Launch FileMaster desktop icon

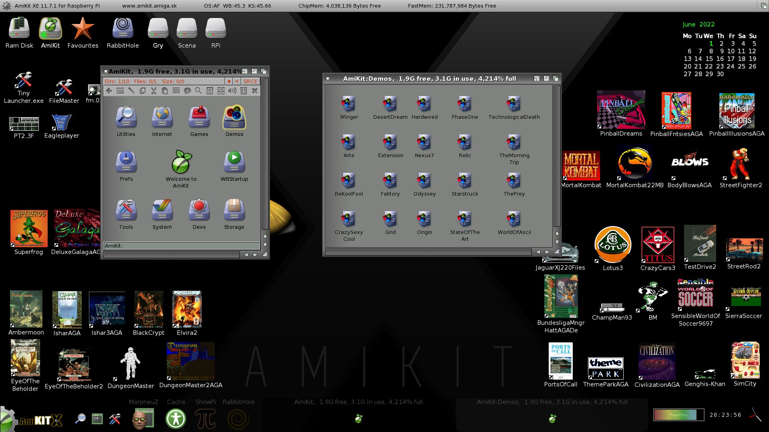[64, 92]
